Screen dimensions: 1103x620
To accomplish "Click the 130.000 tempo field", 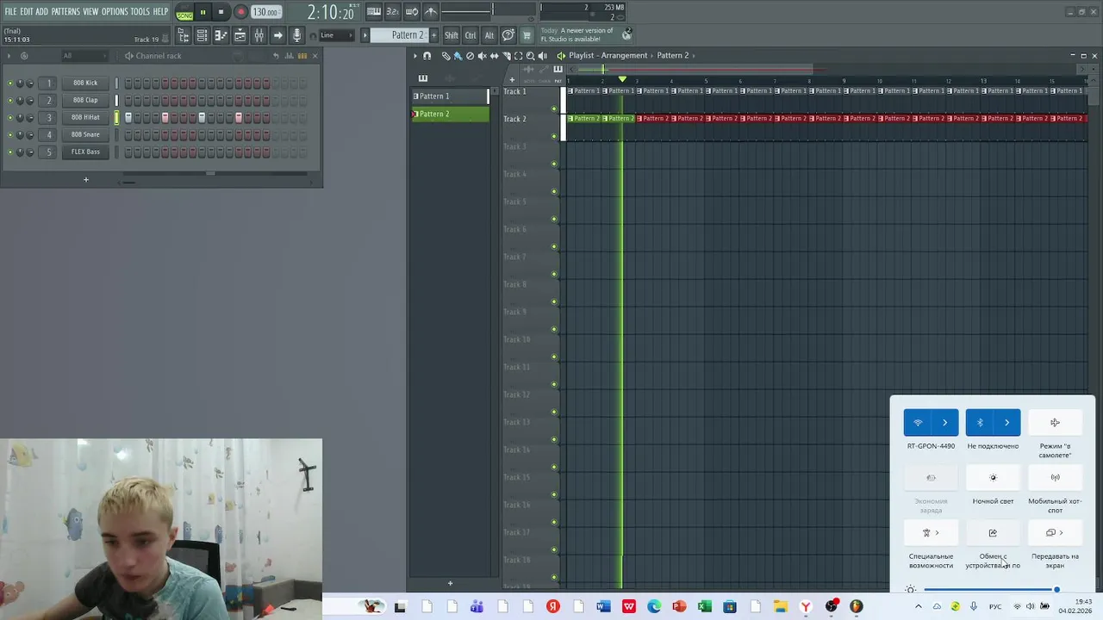I will click(265, 12).
